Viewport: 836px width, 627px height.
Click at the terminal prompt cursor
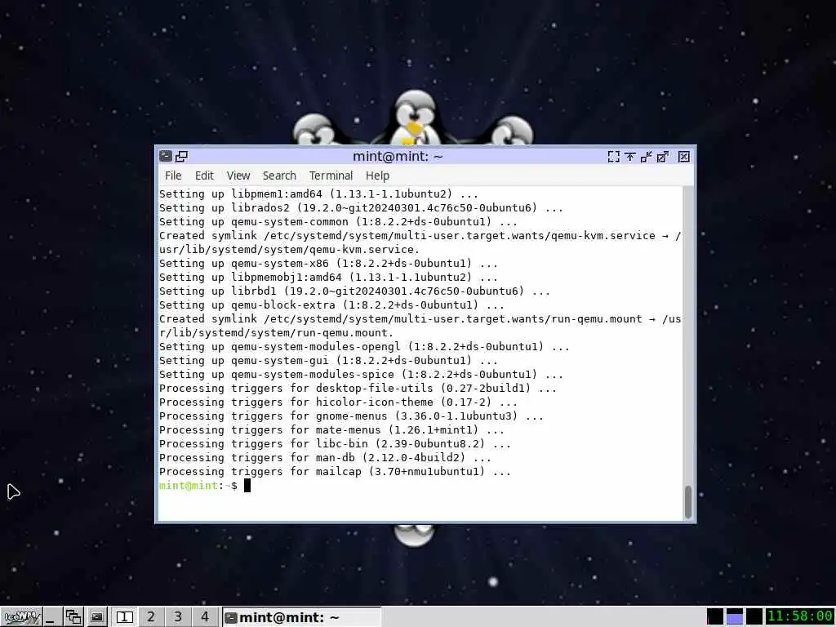(247, 485)
